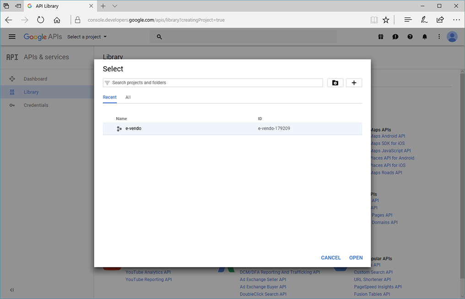
Task: Open the Places API for Android link
Action: coord(392,158)
